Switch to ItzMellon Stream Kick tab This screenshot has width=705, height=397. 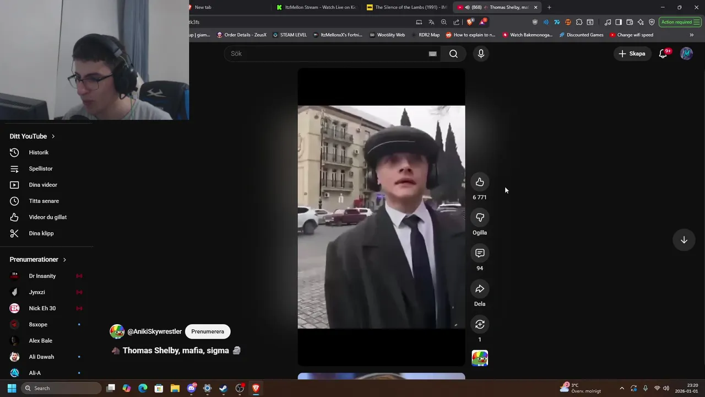point(317,7)
